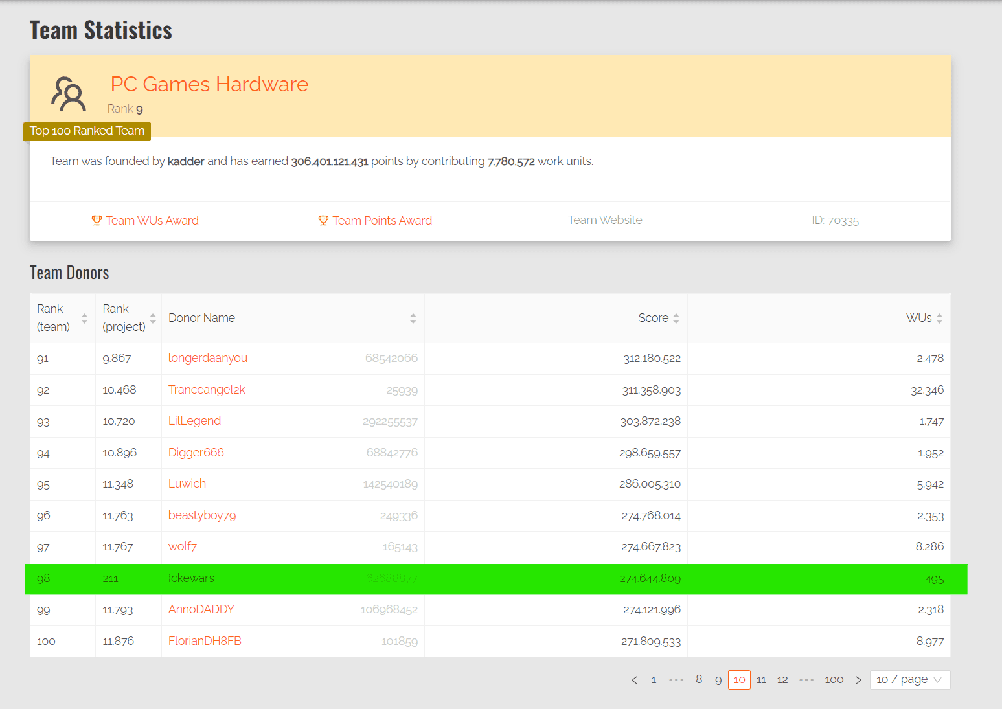Click donor ID 292255537 for LilLegend
Screen dimensions: 1002x709
(390, 422)
